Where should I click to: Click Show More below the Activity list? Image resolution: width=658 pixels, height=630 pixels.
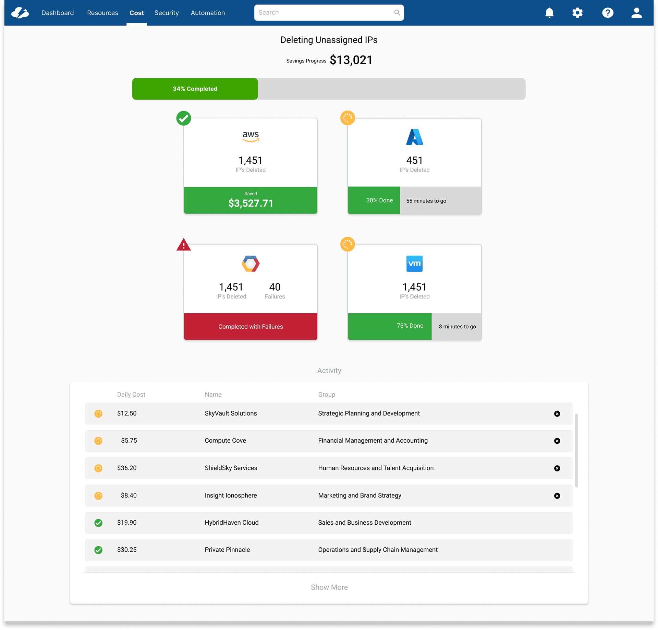tap(329, 587)
